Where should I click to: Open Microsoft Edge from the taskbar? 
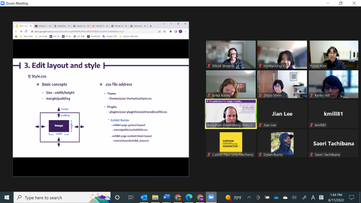coord(189,198)
